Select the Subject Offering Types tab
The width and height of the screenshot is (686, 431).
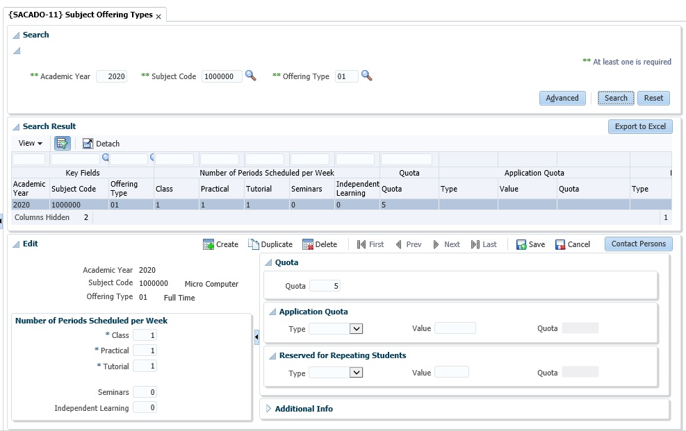tap(81, 15)
